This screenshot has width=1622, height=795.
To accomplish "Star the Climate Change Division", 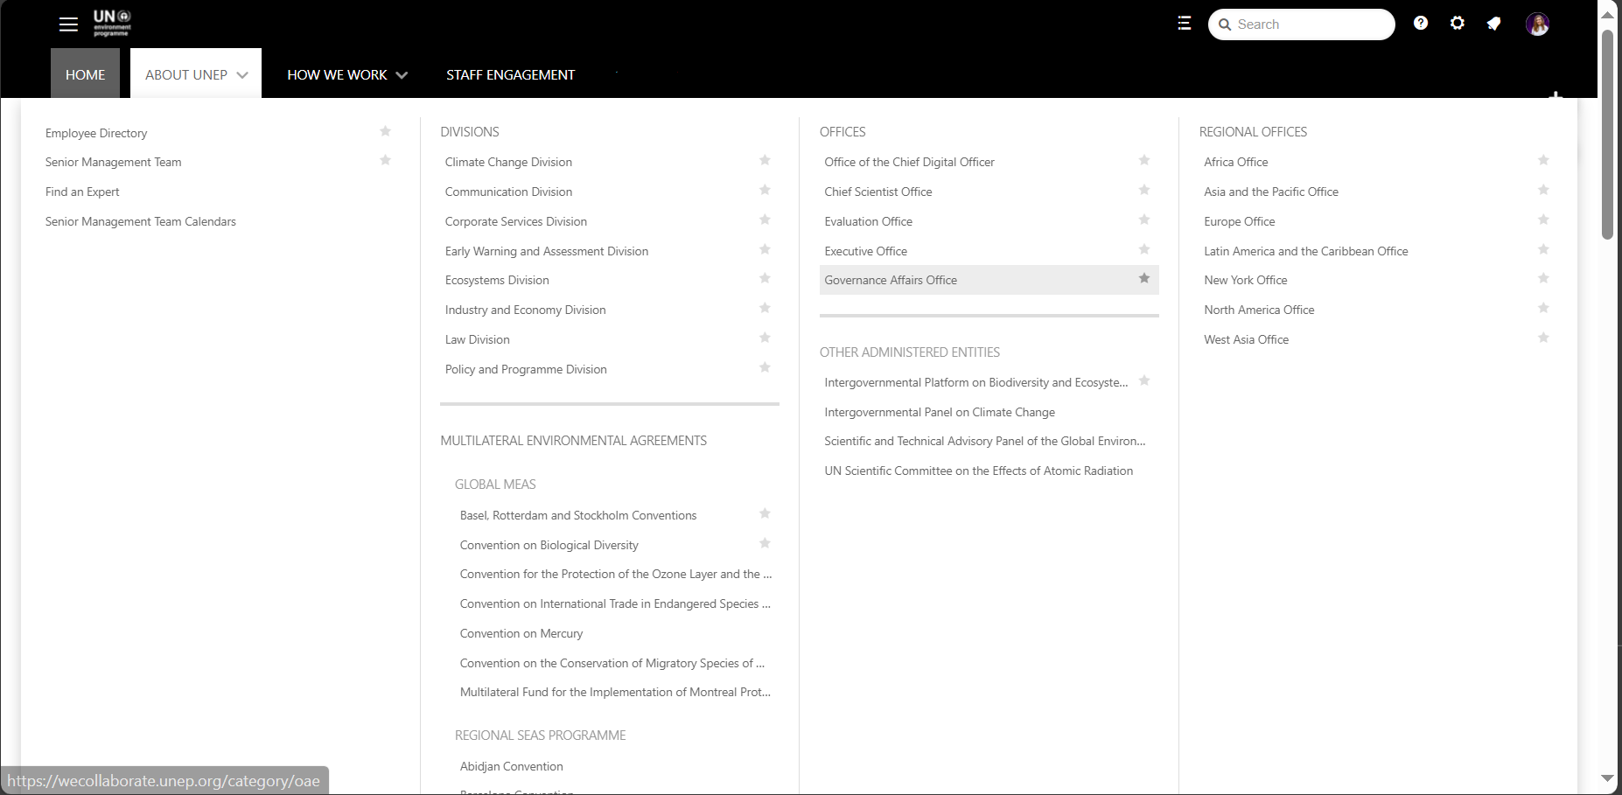I will coord(765,160).
